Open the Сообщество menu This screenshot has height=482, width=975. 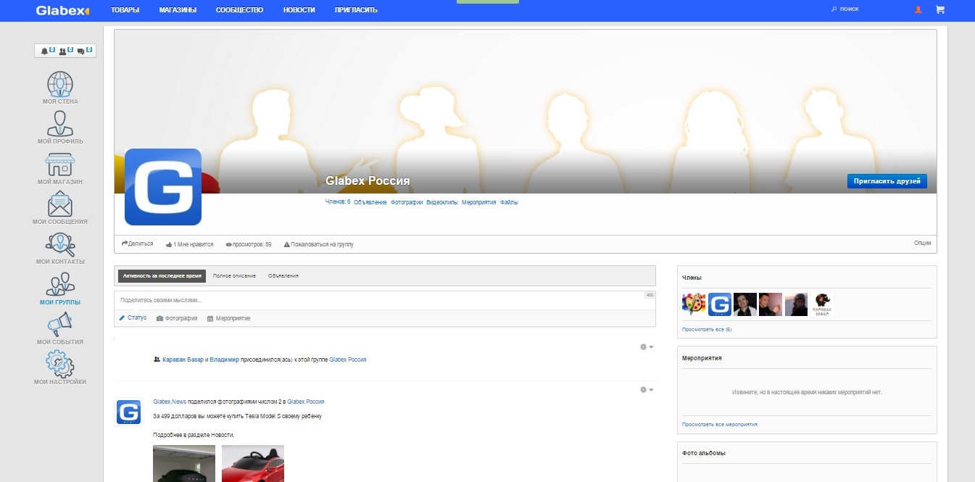point(239,10)
